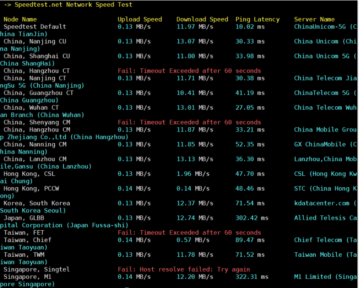Select the 12.74 MB/s download speed
This screenshot has height=288, width=359.
coord(195,218)
